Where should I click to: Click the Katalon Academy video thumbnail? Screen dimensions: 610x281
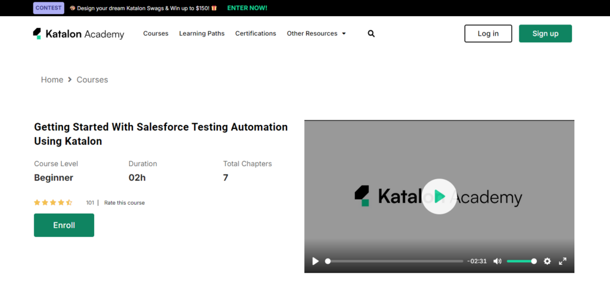coord(439,196)
